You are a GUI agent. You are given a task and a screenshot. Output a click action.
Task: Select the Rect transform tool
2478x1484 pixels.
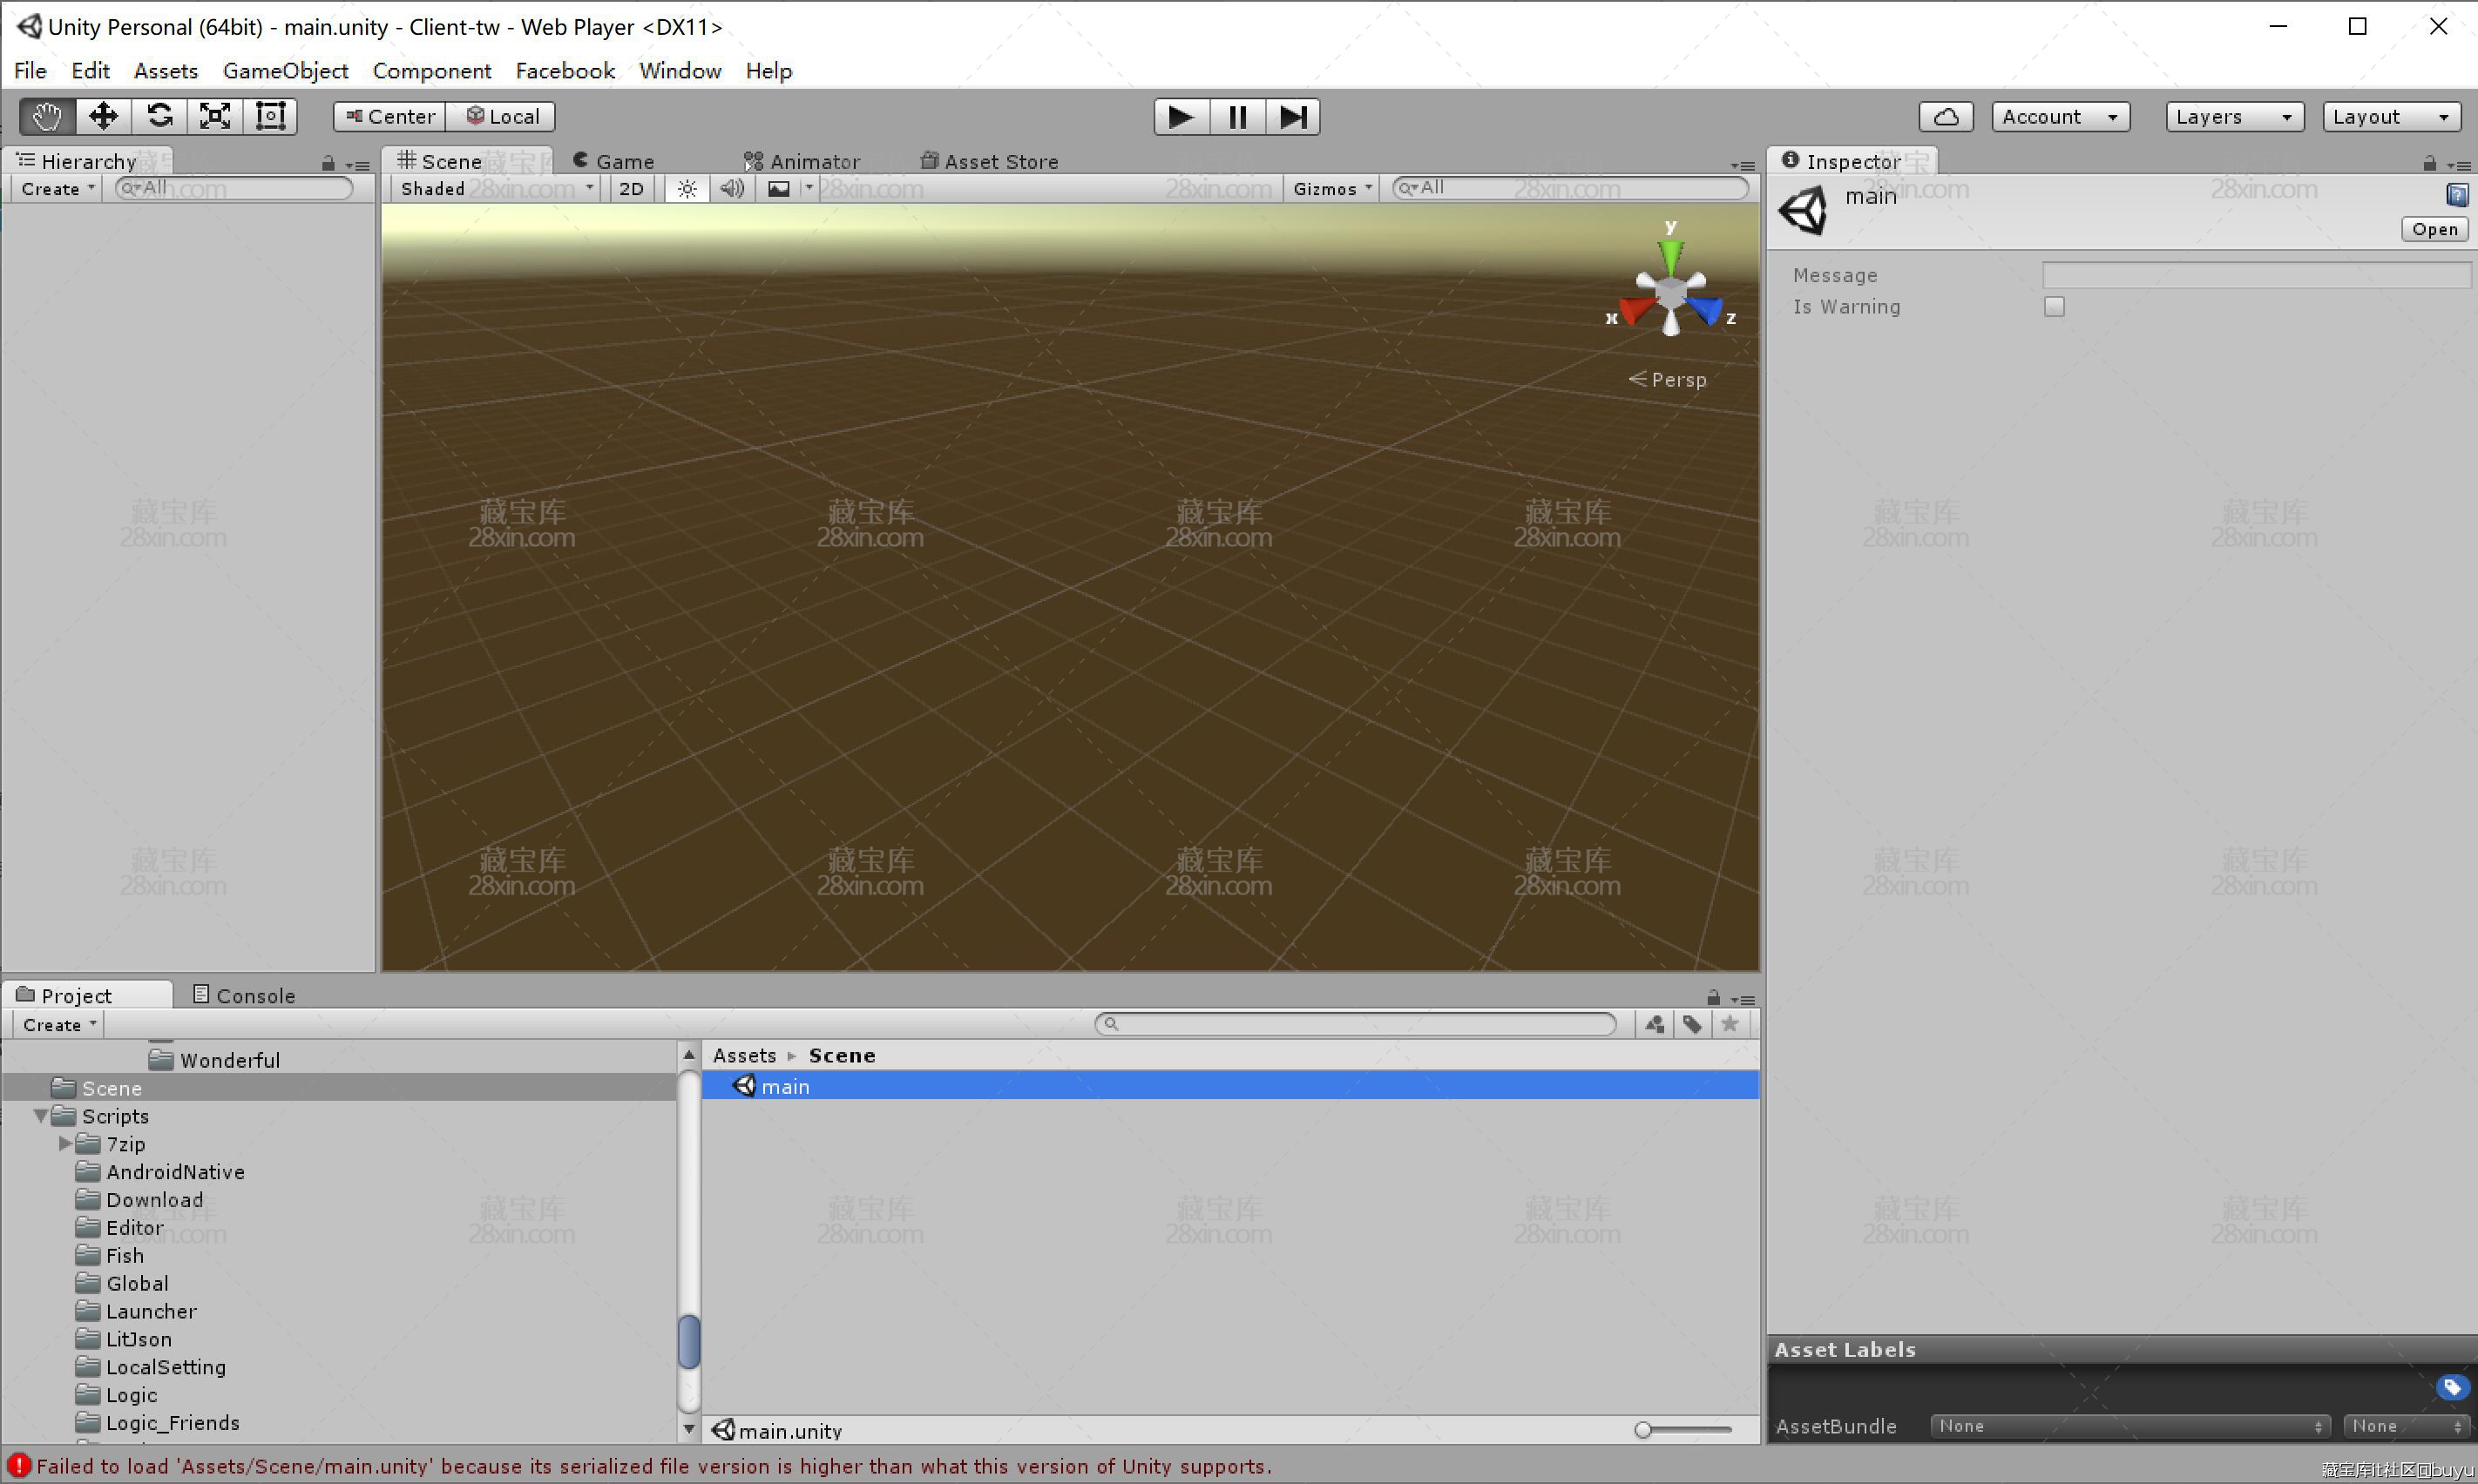(x=270, y=117)
